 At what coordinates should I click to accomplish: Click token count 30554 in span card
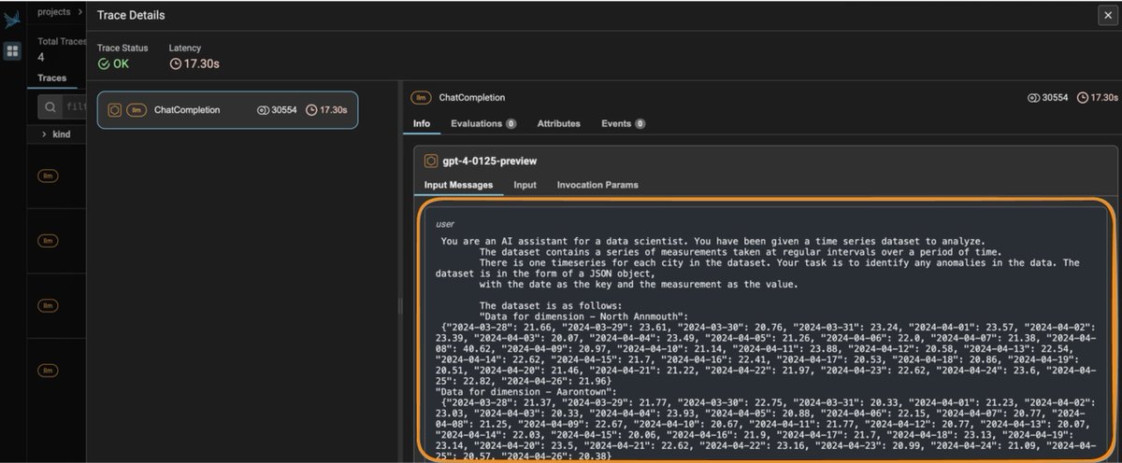[277, 110]
